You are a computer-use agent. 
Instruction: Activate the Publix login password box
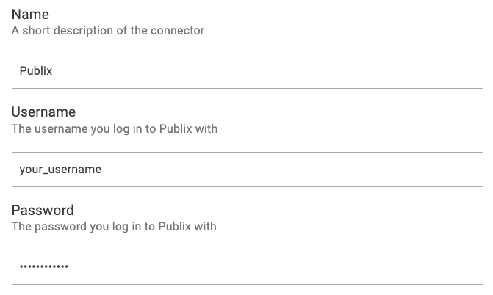click(247, 266)
